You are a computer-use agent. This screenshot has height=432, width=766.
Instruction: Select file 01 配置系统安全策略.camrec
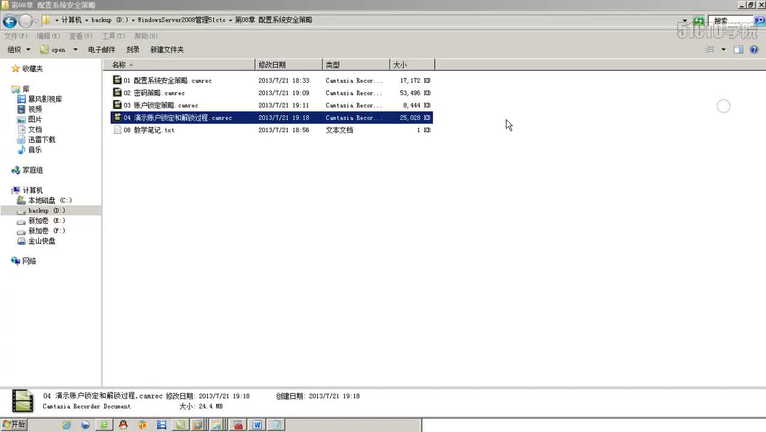pos(272,80)
